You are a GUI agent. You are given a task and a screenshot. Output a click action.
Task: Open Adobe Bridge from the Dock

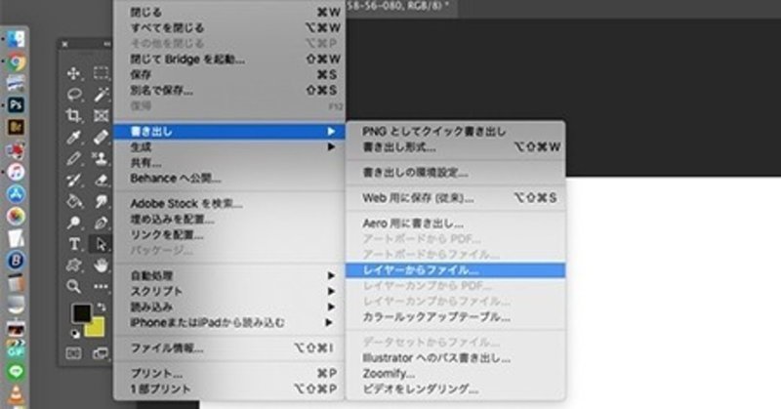point(16,127)
